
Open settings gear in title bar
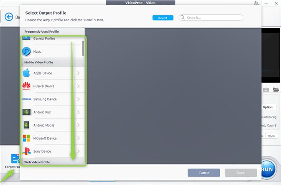(x=256, y=3)
